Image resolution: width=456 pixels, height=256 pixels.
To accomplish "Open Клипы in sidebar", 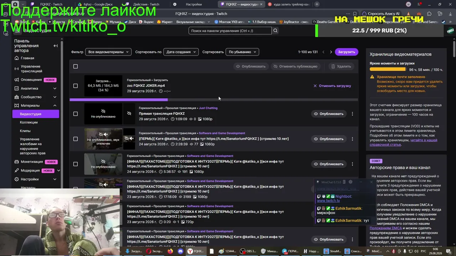I will 25,131.
